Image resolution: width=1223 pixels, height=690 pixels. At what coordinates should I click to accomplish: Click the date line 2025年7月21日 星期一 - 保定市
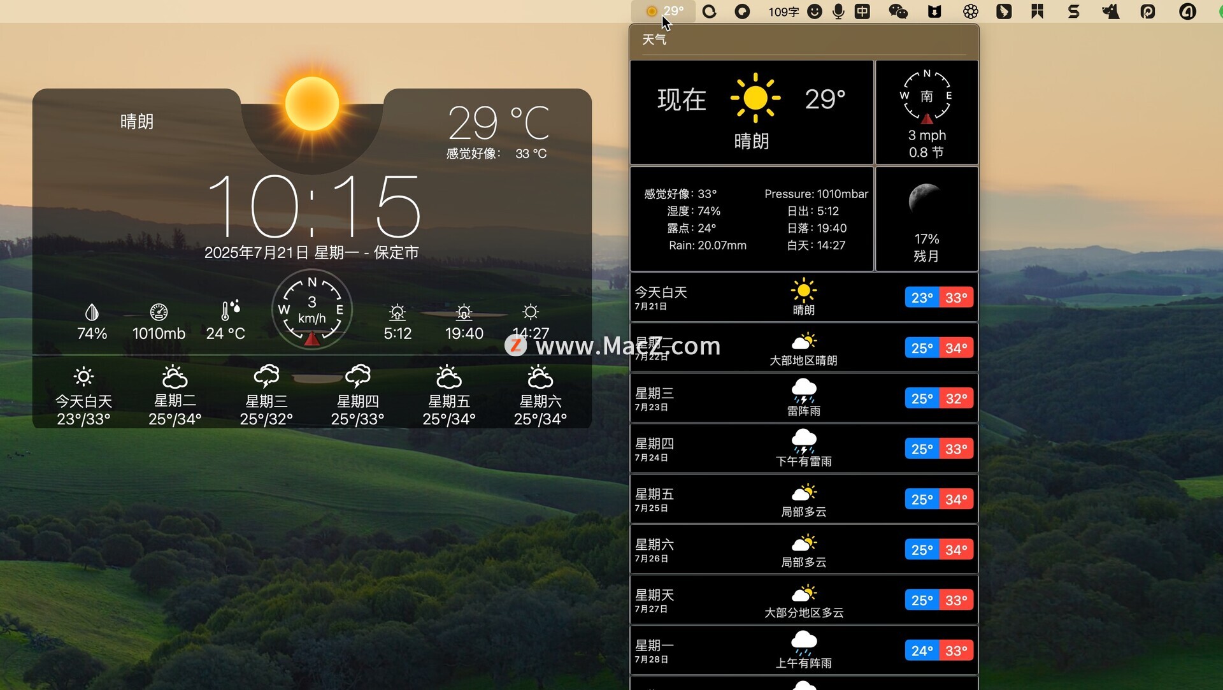coord(311,253)
